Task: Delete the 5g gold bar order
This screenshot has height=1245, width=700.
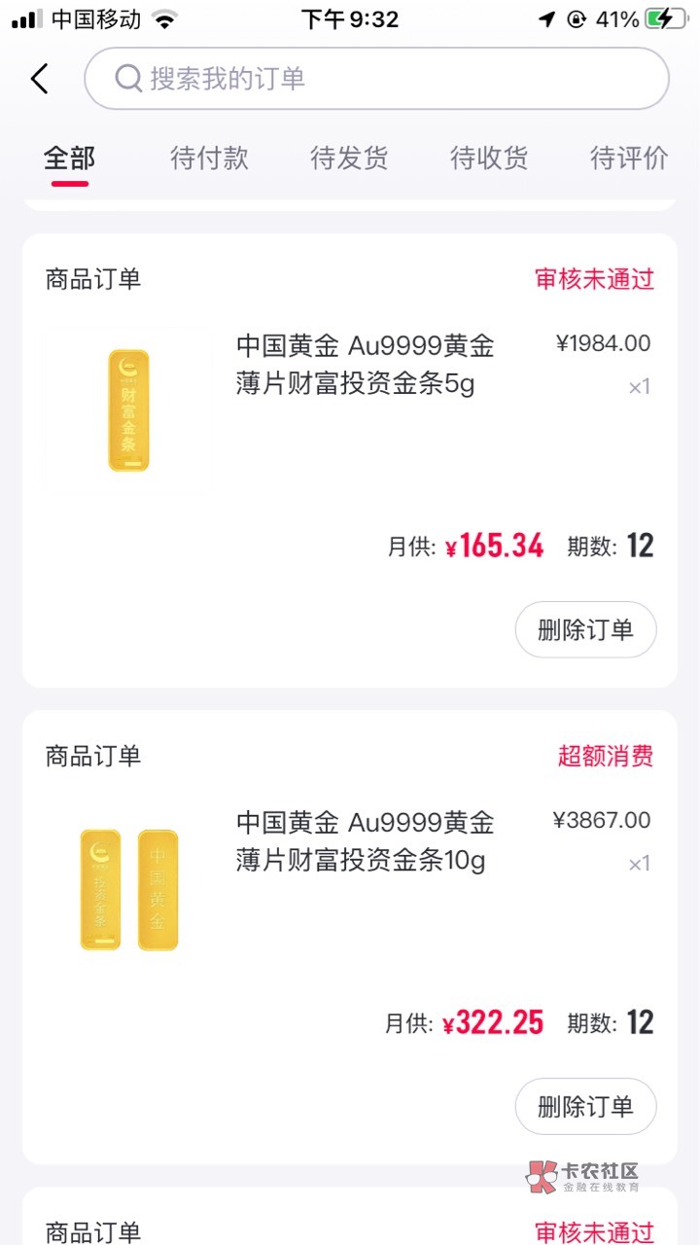Action: [585, 629]
